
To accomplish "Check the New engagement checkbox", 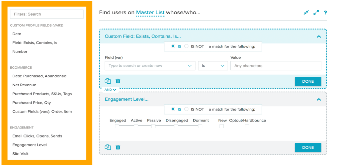I will pyautogui.click(x=221, y=126).
